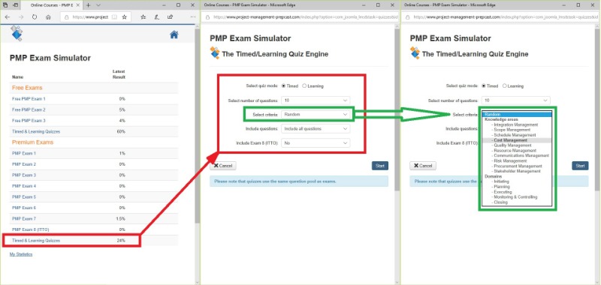
Task: Click the lock icon in address bar
Action: point(66,17)
